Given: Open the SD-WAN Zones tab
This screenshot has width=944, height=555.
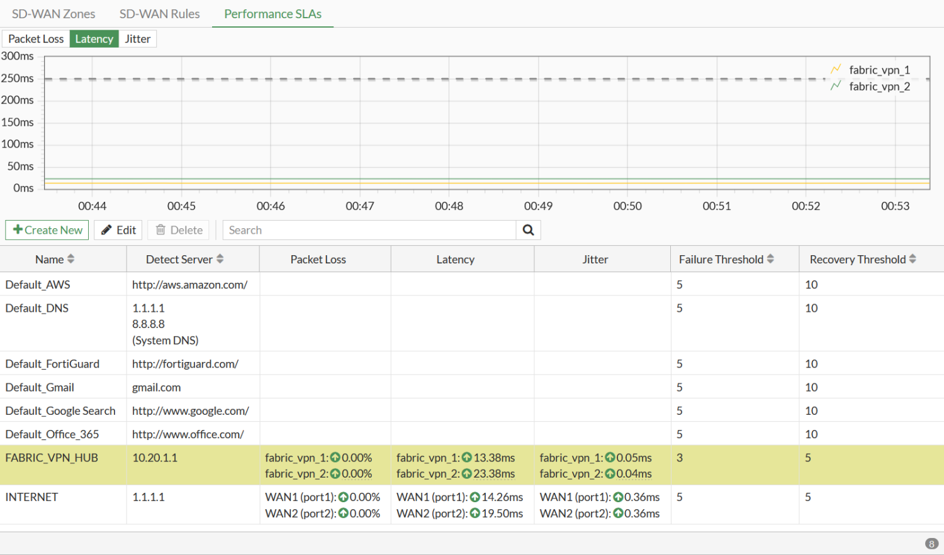Looking at the screenshot, I should point(53,14).
